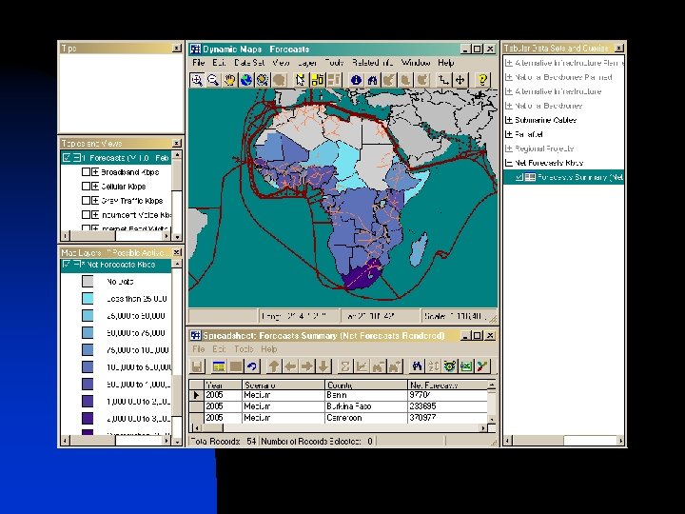The image size is (685, 514).
Task: Click the blue undo arrow in spreadsheet
Action: coord(252,366)
